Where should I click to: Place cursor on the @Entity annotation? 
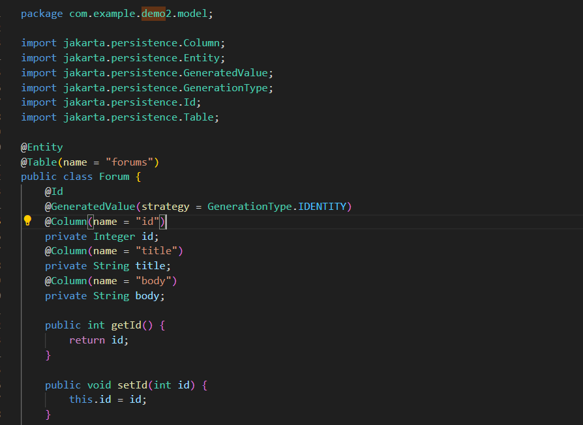(x=42, y=147)
